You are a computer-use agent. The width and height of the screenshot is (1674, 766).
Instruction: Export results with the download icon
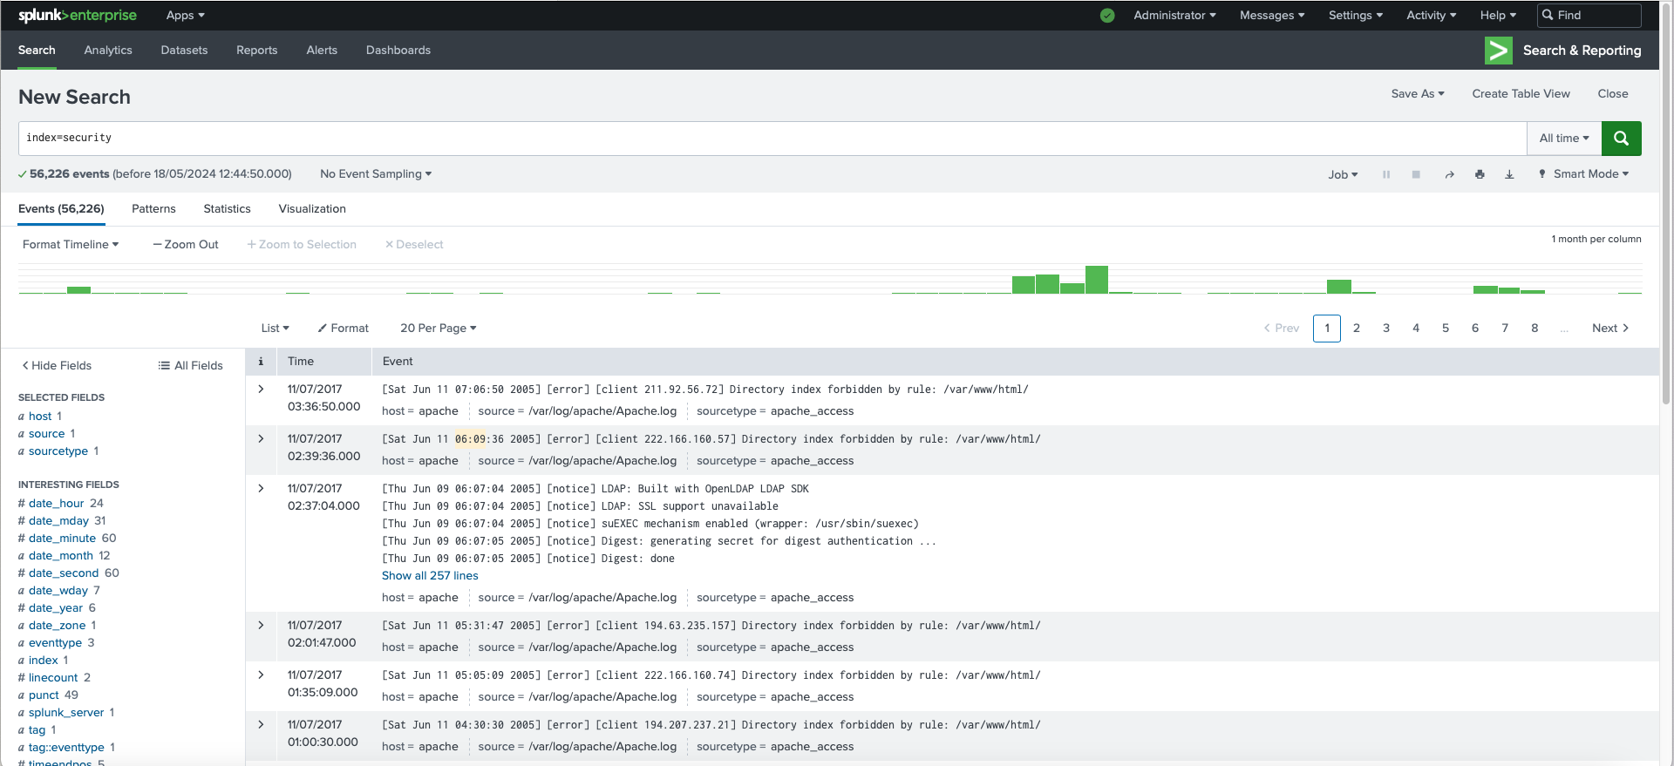pyautogui.click(x=1509, y=174)
